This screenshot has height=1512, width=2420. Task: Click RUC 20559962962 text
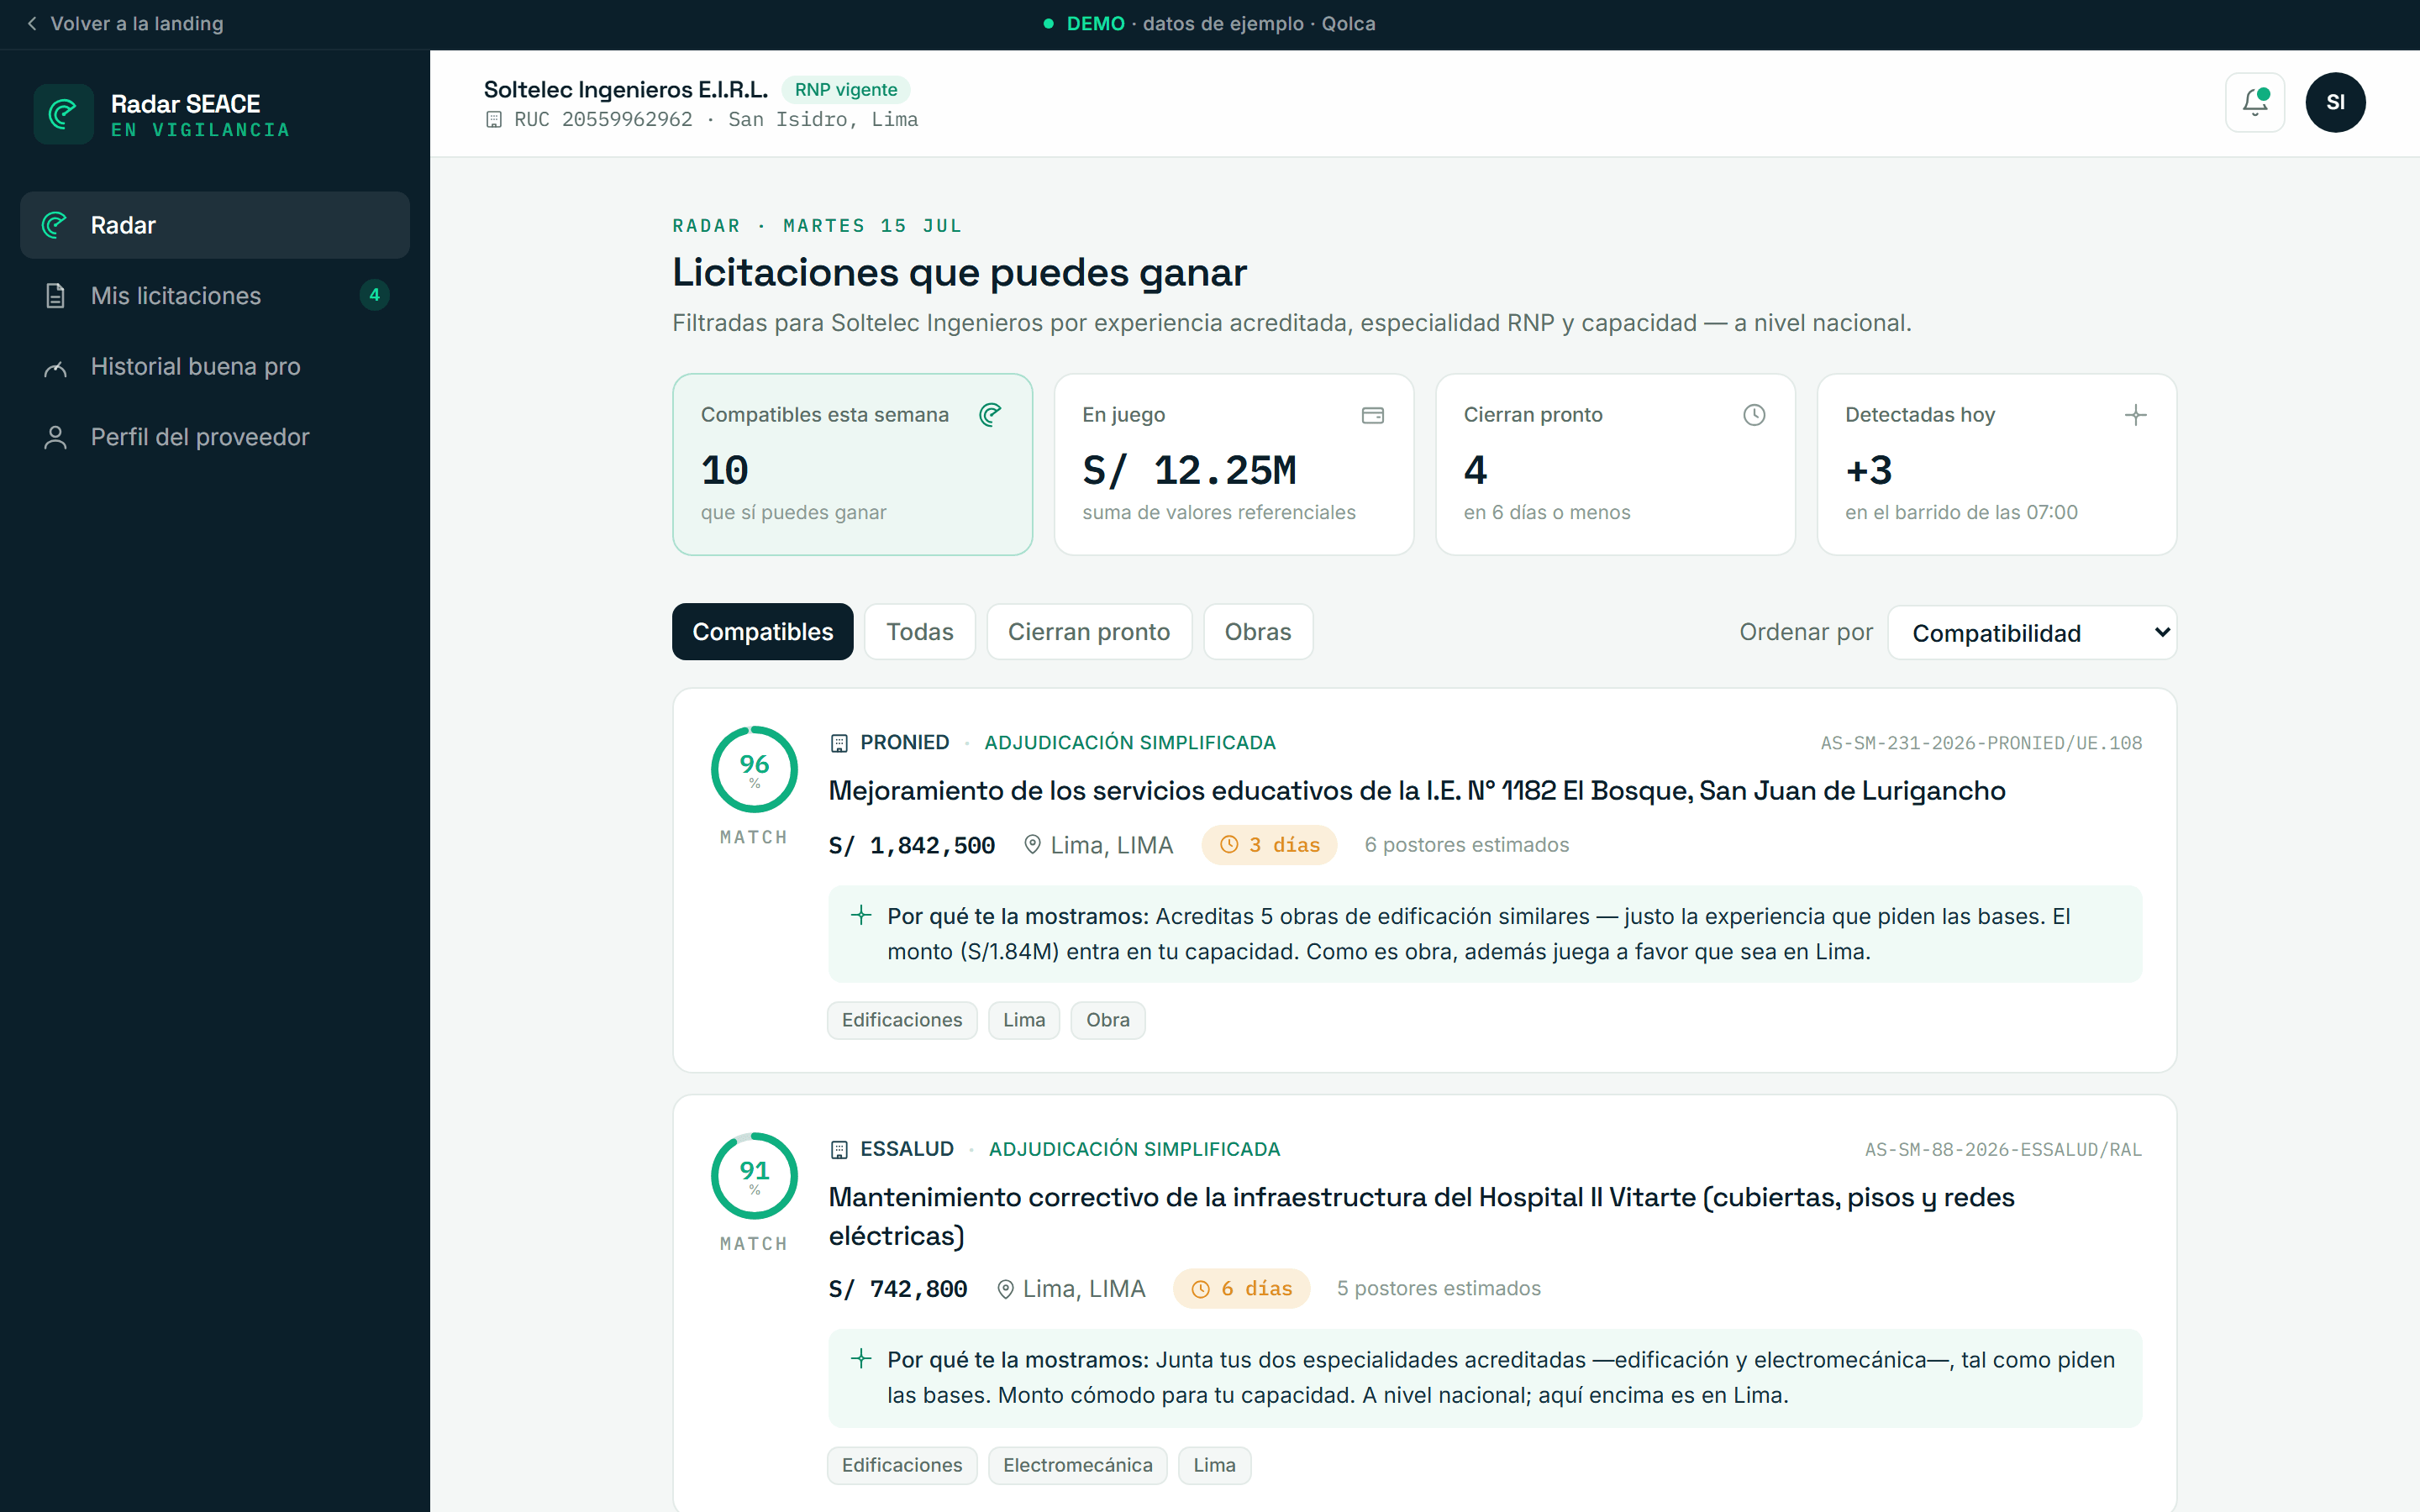click(603, 120)
